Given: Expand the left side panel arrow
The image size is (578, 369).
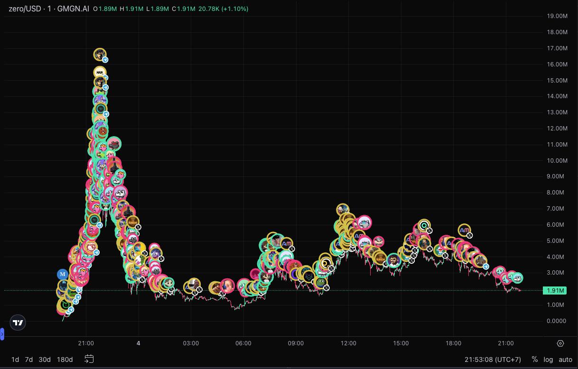Looking at the screenshot, I should 2,334.
